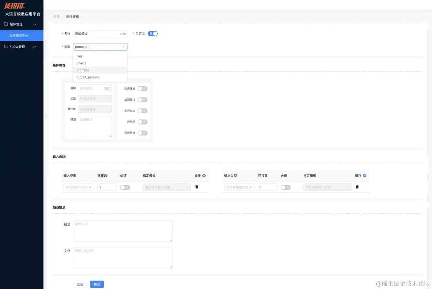Toggle the 必须 switch in output row
This screenshot has width=432, height=289.
pos(286,187)
